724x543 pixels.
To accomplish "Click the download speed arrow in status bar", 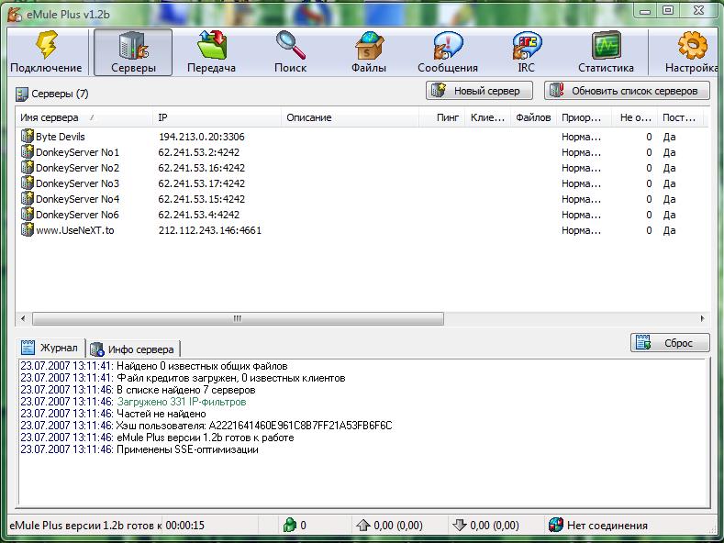I will click(x=460, y=525).
